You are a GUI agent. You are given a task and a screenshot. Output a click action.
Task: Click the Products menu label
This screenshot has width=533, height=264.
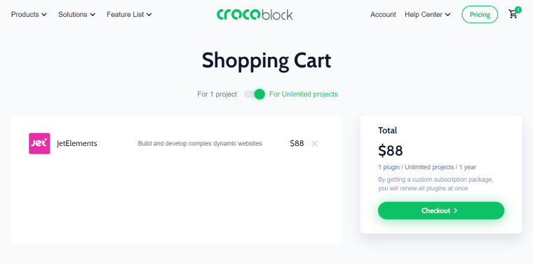click(25, 15)
